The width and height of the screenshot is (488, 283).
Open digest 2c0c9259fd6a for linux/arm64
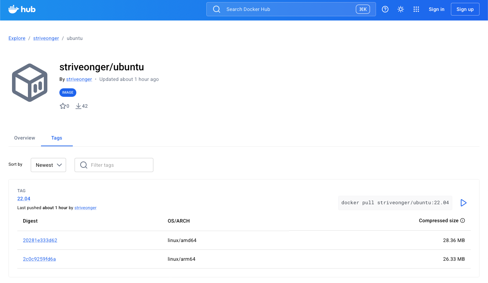coord(39,259)
